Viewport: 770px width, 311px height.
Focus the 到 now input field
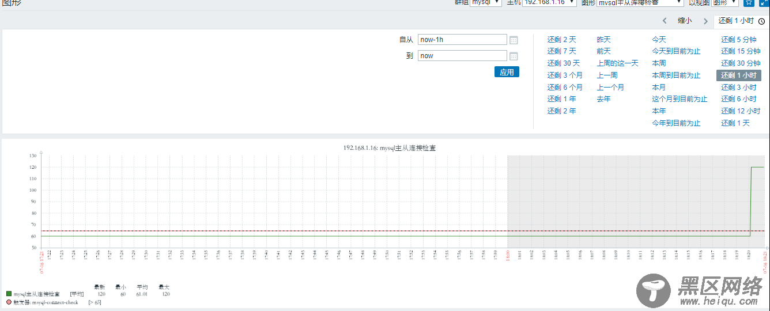[x=462, y=56]
